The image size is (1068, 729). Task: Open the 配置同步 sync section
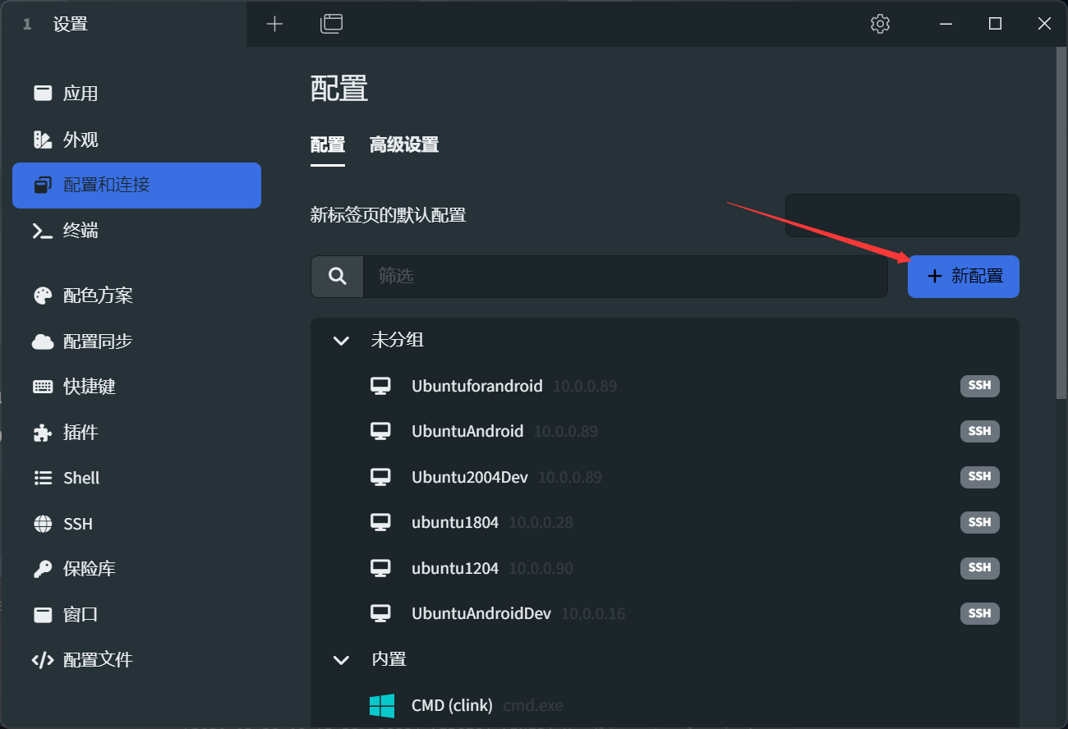click(x=136, y=342)
